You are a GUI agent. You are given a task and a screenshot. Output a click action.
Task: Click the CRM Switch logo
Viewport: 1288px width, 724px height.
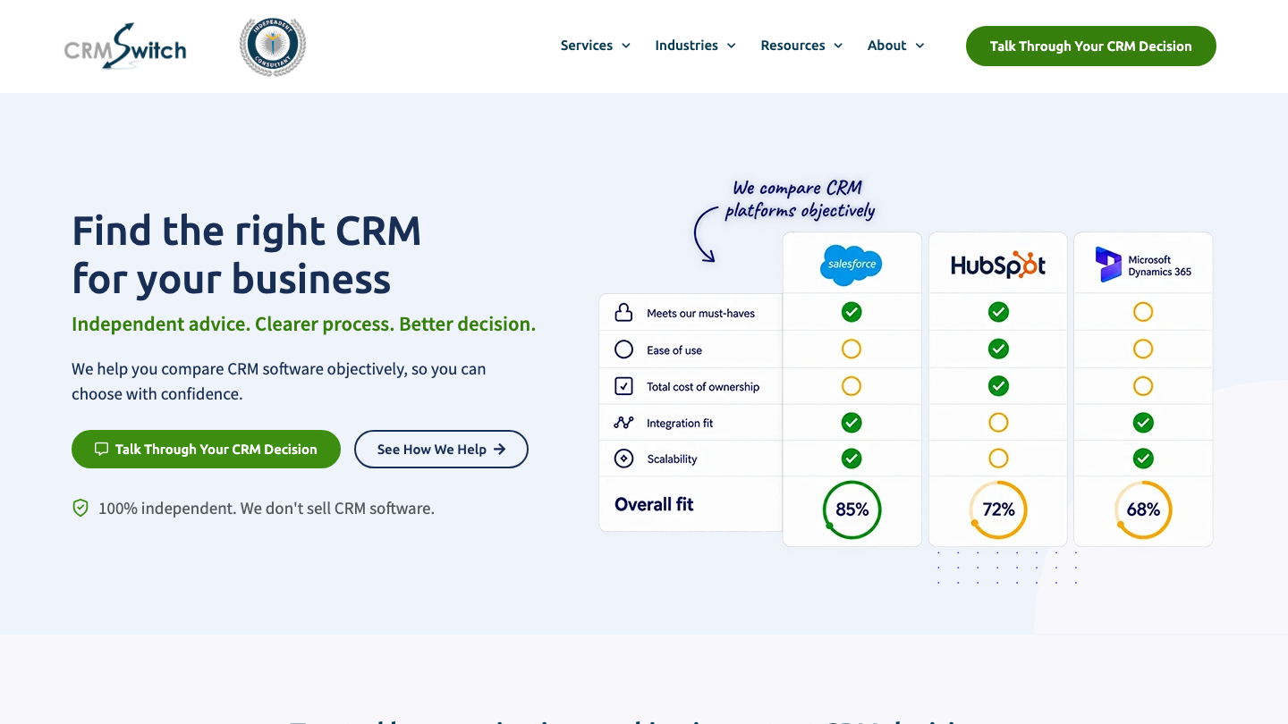pos(125,46)
